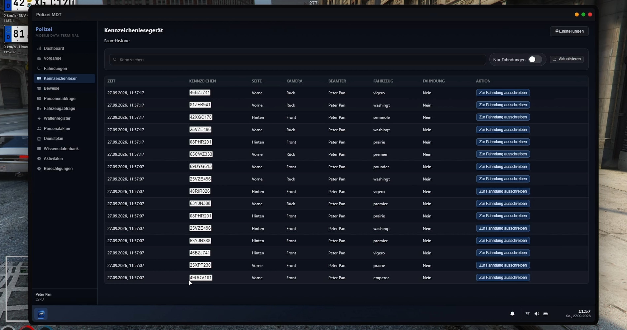Viewport: 627px width, 330px height.
Task: Select plate 42XGC170 in the list
Action: (201, 117)
